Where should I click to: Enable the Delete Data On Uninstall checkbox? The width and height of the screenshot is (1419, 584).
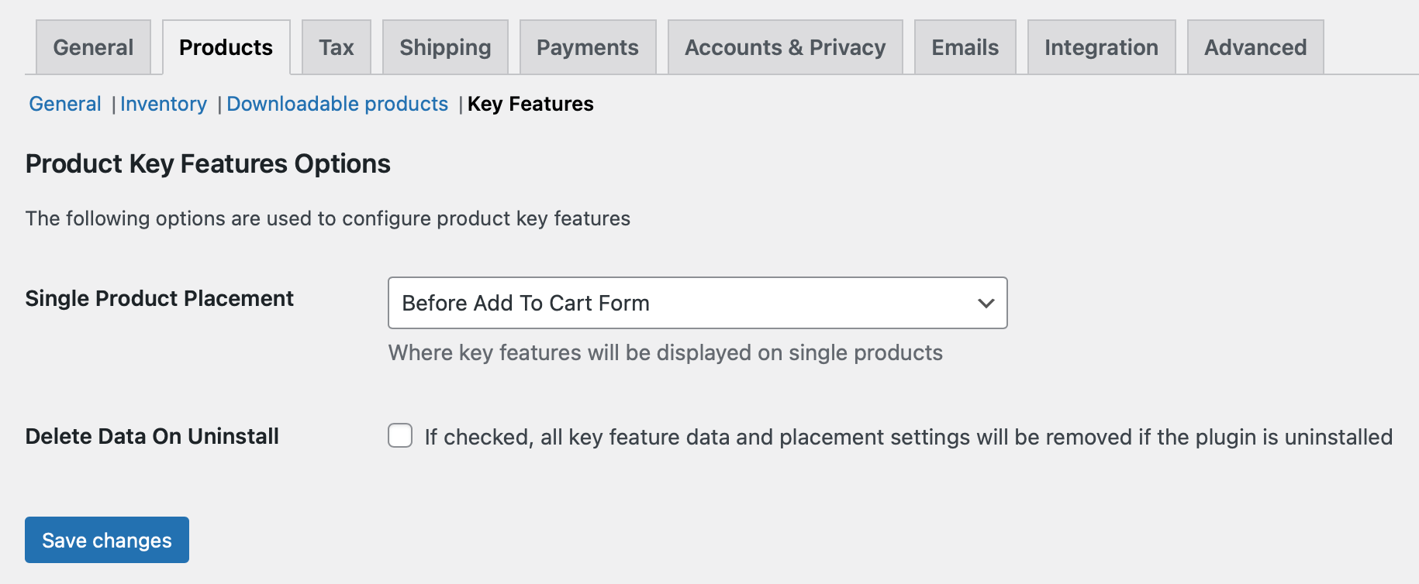400,436
